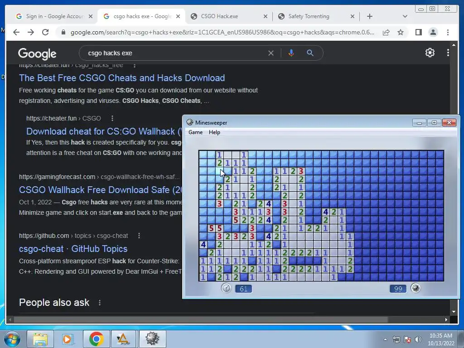This screenshot has width=464, height=348.
Task: Reload the current page
Action: pos(45,32)
